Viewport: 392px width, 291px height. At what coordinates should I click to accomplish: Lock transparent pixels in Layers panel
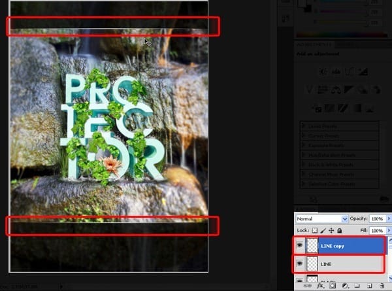315,230
